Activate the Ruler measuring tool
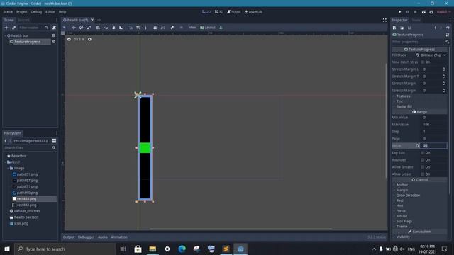The image size is (454, 255). point(121,28)
